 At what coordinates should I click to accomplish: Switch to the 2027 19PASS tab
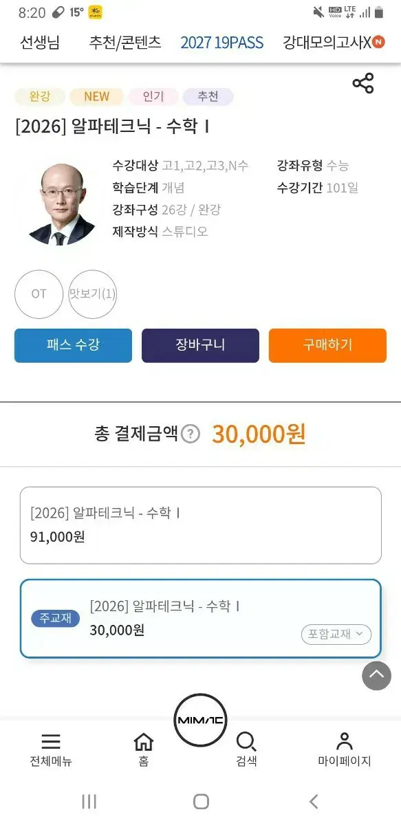pyautogui.click(x=221, y=43)
